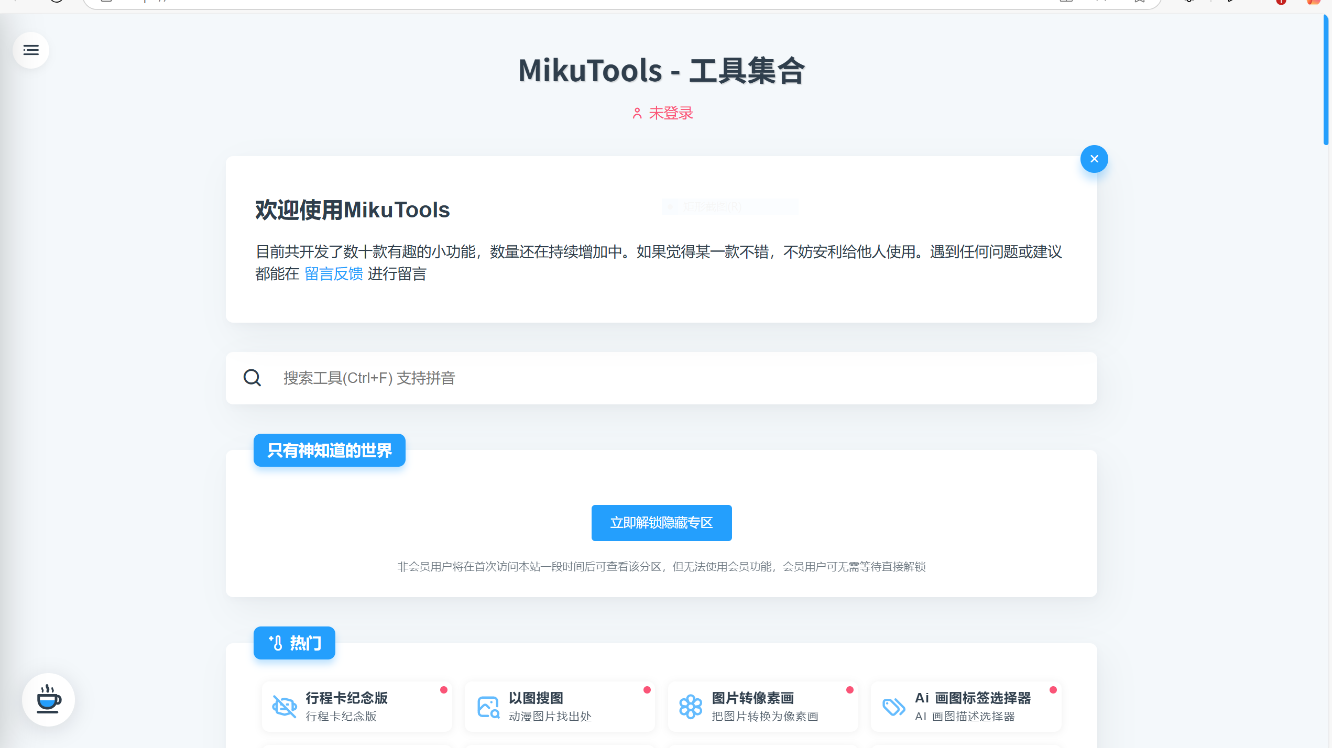Image resolution: width=1332 pixels, height=748 pixels.
Task: Close the welcome card
Action: [x=1094, y=159]
